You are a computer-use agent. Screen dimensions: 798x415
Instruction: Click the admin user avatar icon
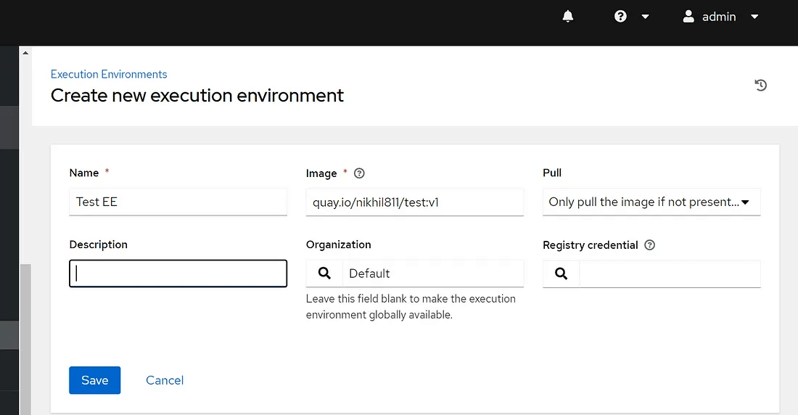[x=688, y=17]
